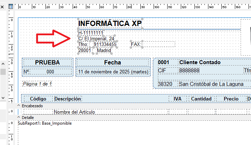Select the San Cristóbal de La Laguna field
This screenshot has width=251, height=145.
(211, 84)
